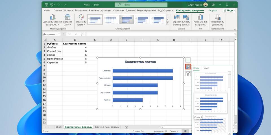271x135 pixels.
Task: Select cell A5 Приложения in the table
Action: click(54, 59)
